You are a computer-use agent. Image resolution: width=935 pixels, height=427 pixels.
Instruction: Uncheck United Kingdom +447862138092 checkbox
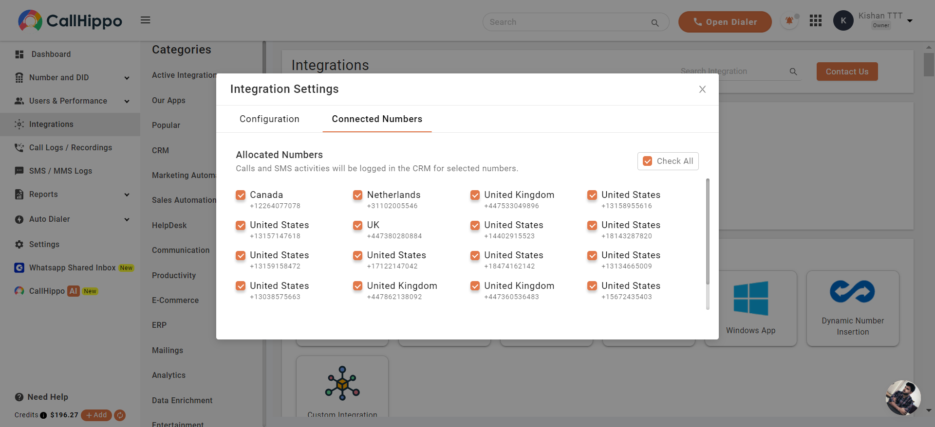(357, 286)
